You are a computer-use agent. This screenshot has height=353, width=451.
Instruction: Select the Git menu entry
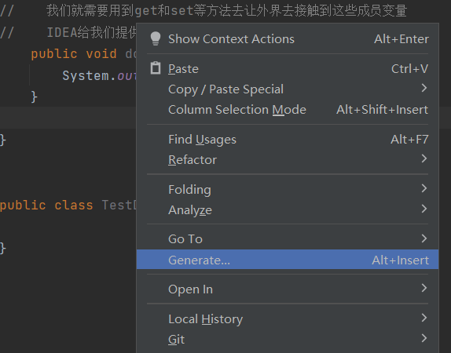[x=288, y=339]
